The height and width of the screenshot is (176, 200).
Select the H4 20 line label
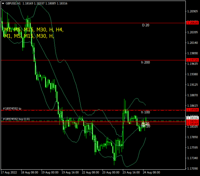[x=146, y=126]
